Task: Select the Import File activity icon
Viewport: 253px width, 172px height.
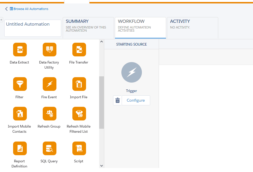Action: tap(79, 84)
